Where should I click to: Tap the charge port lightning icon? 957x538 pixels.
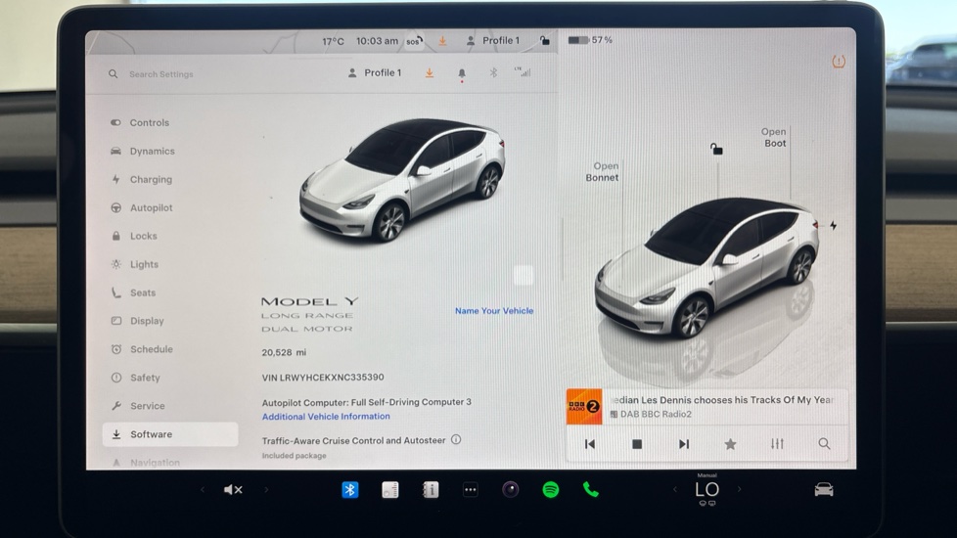click(833, 226)
